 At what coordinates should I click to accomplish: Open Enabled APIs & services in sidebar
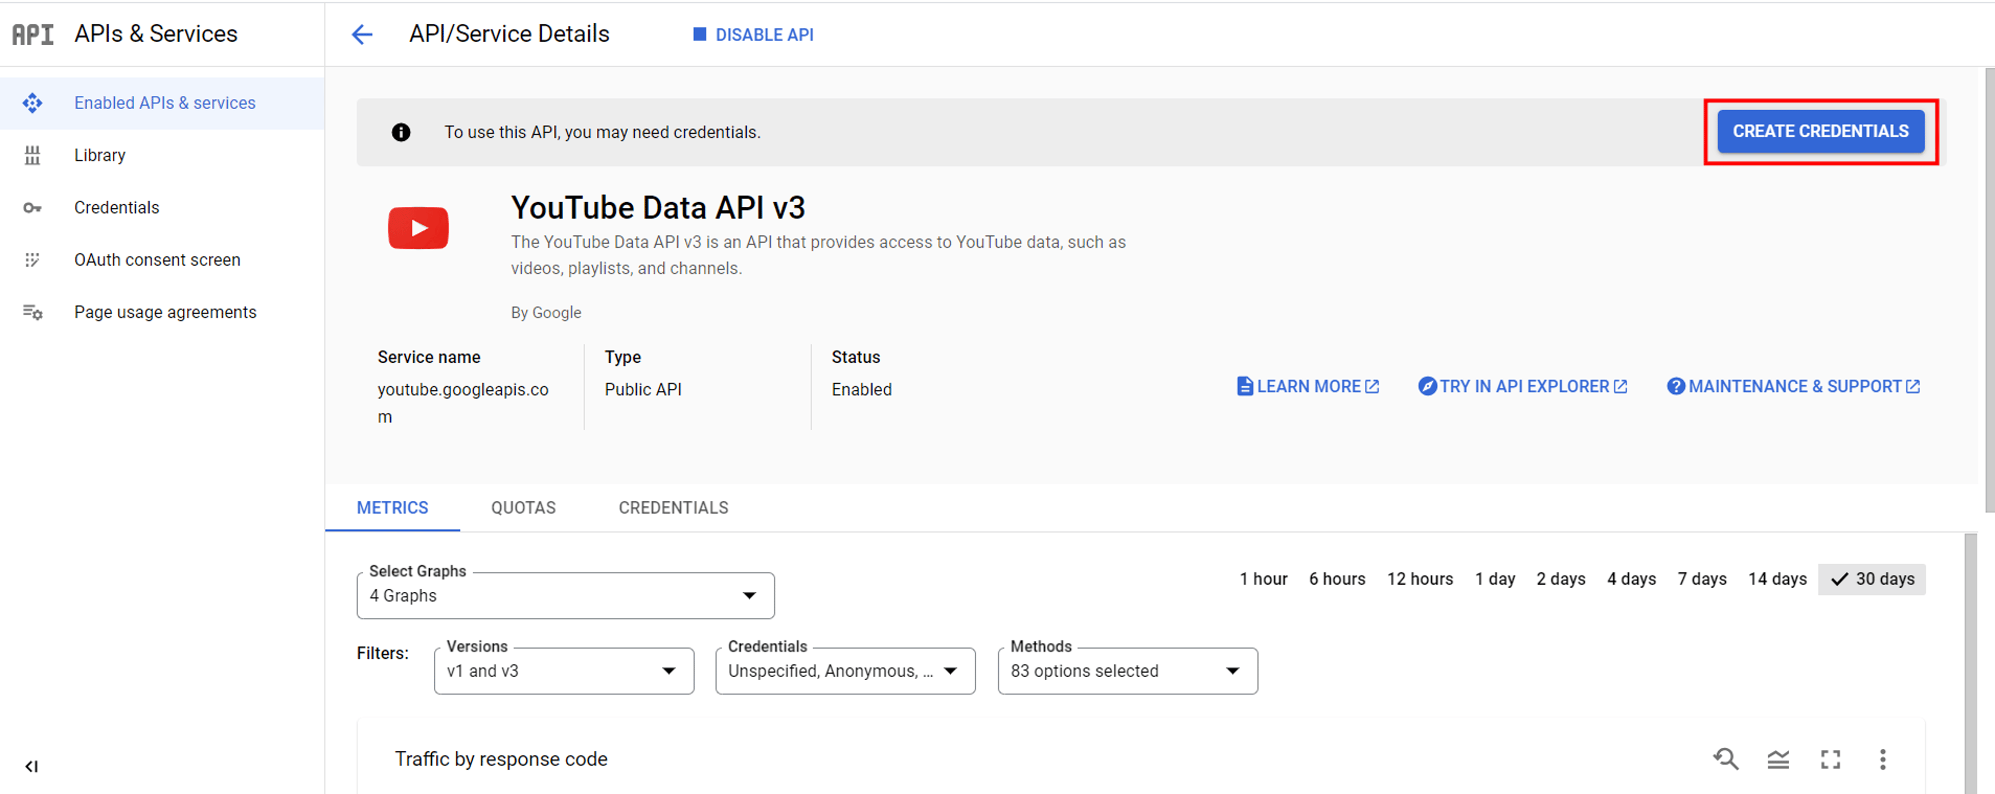[162, 103]
